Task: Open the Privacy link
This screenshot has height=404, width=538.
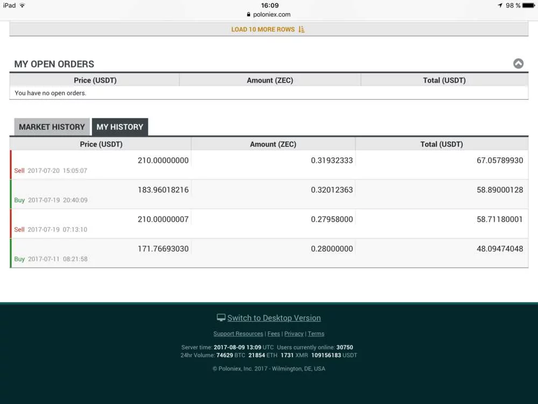Action: [x=294, y=333]
